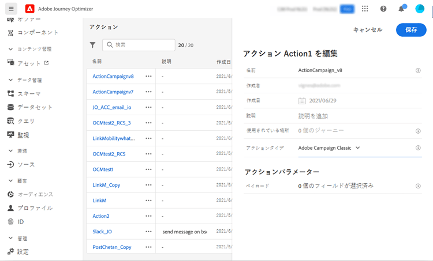Open the Slack_JO action link
433x261 pixels.
(102, 232)
